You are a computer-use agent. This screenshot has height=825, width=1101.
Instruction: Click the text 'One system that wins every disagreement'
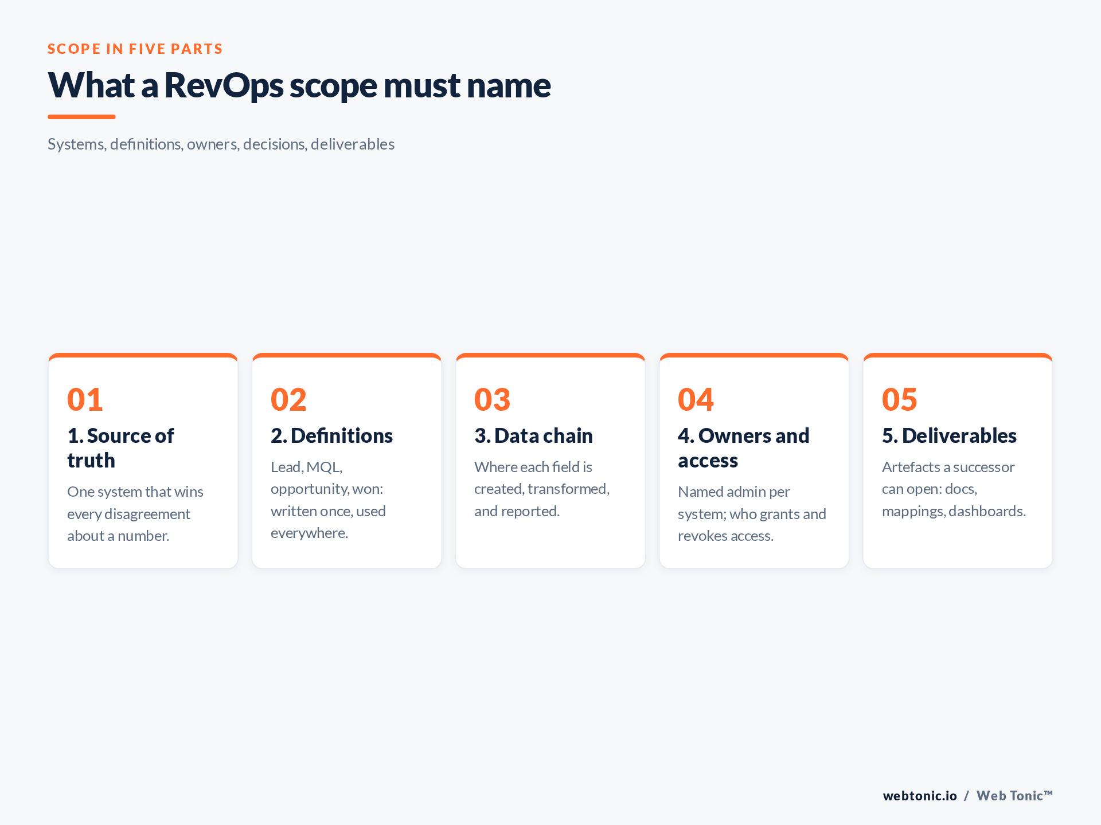[135, 503]
